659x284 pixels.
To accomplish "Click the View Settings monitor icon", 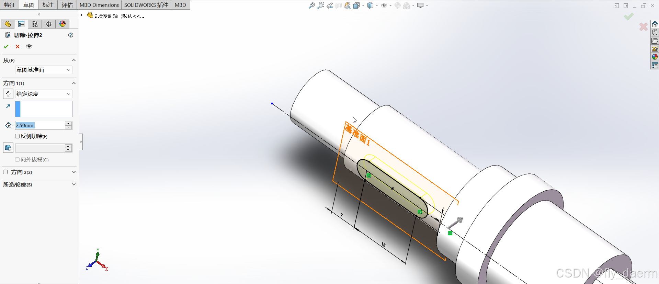I will tap(420, 5).
